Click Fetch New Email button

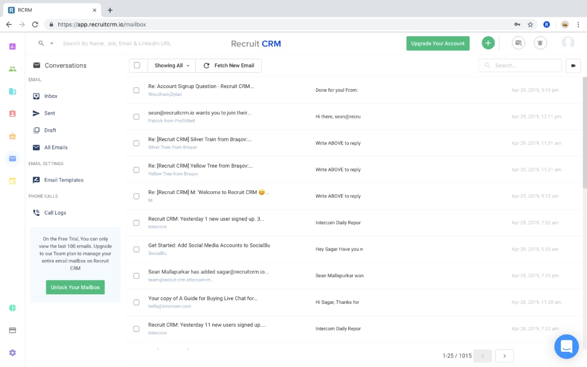(228, 66)
